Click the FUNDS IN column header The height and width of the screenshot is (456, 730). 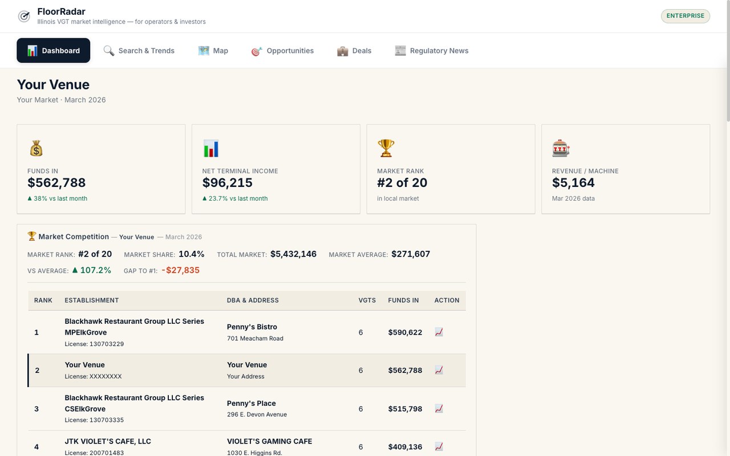click(x=403, y=300)
